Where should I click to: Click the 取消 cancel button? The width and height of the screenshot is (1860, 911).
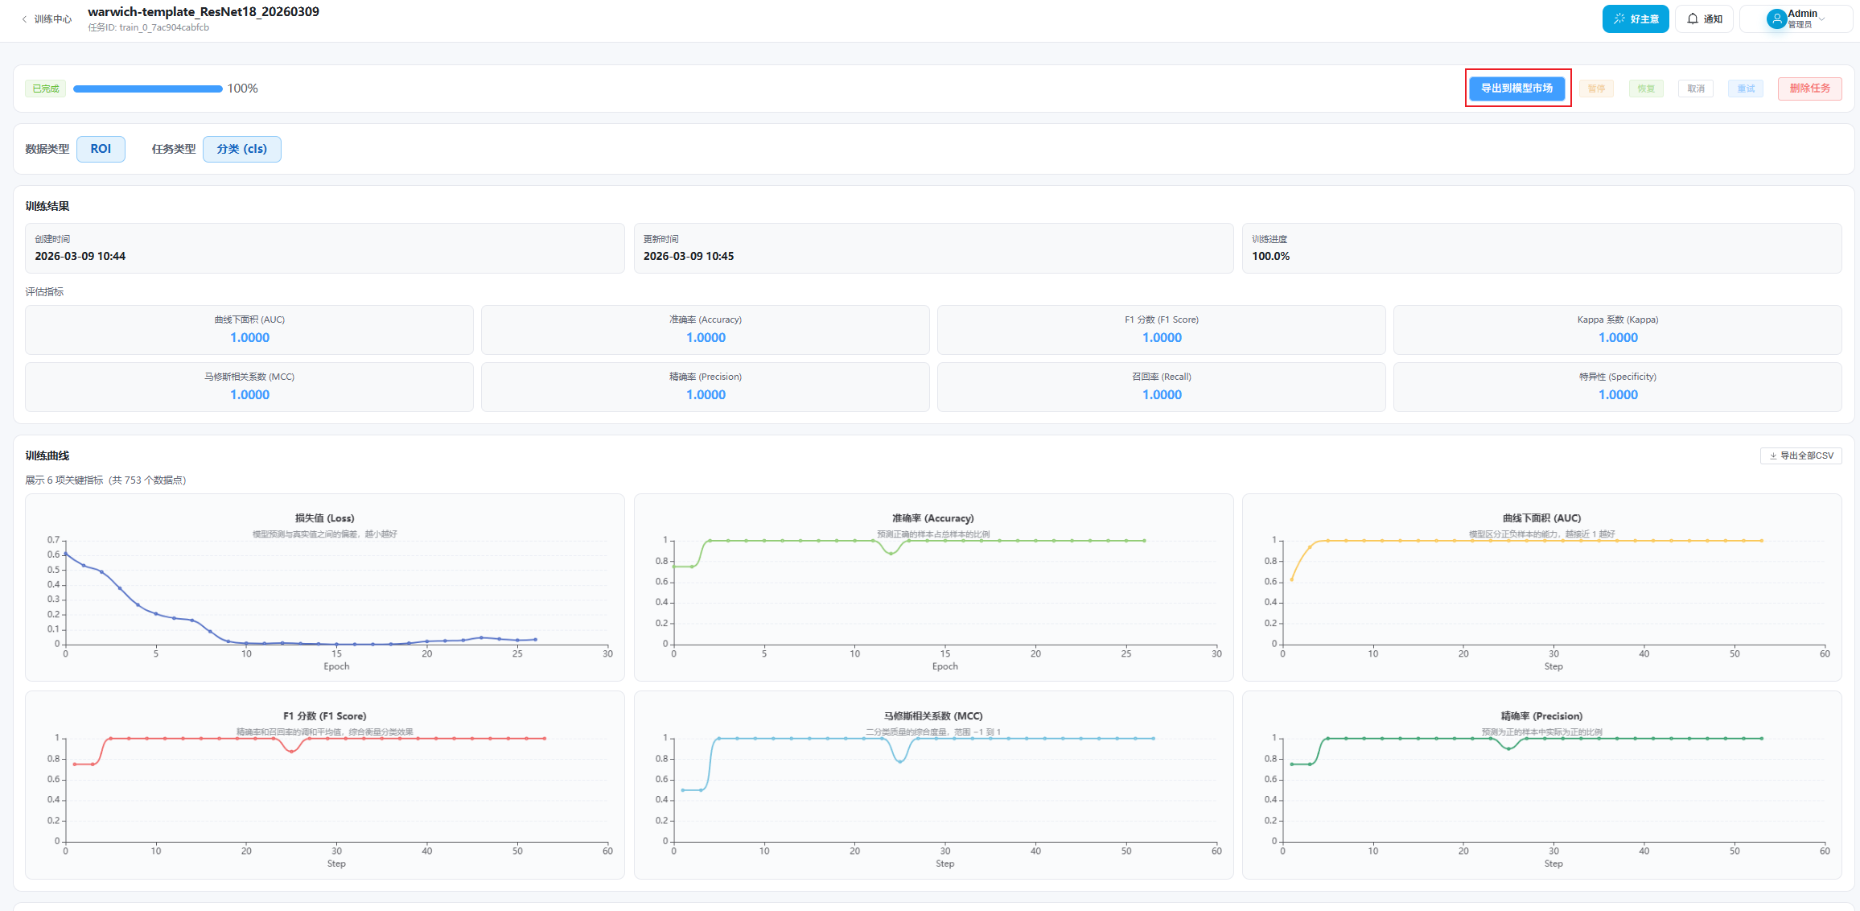coord(1696,89)
